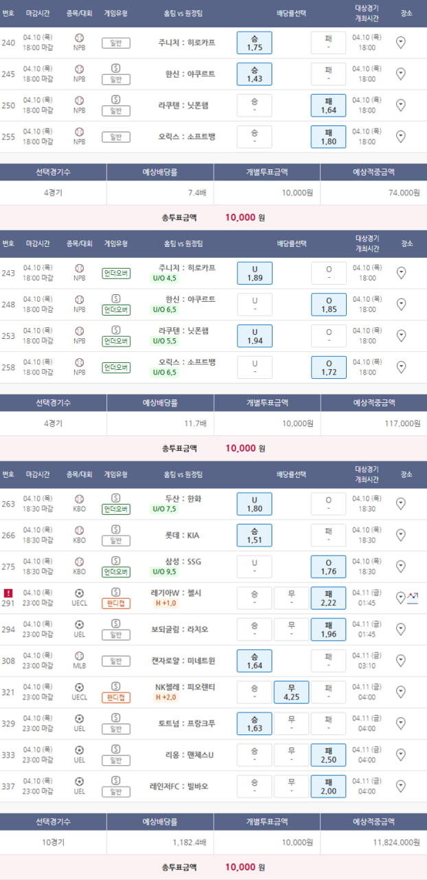
Task: Deselect the 승 1.75 odds for match 240
Action: 254,43
